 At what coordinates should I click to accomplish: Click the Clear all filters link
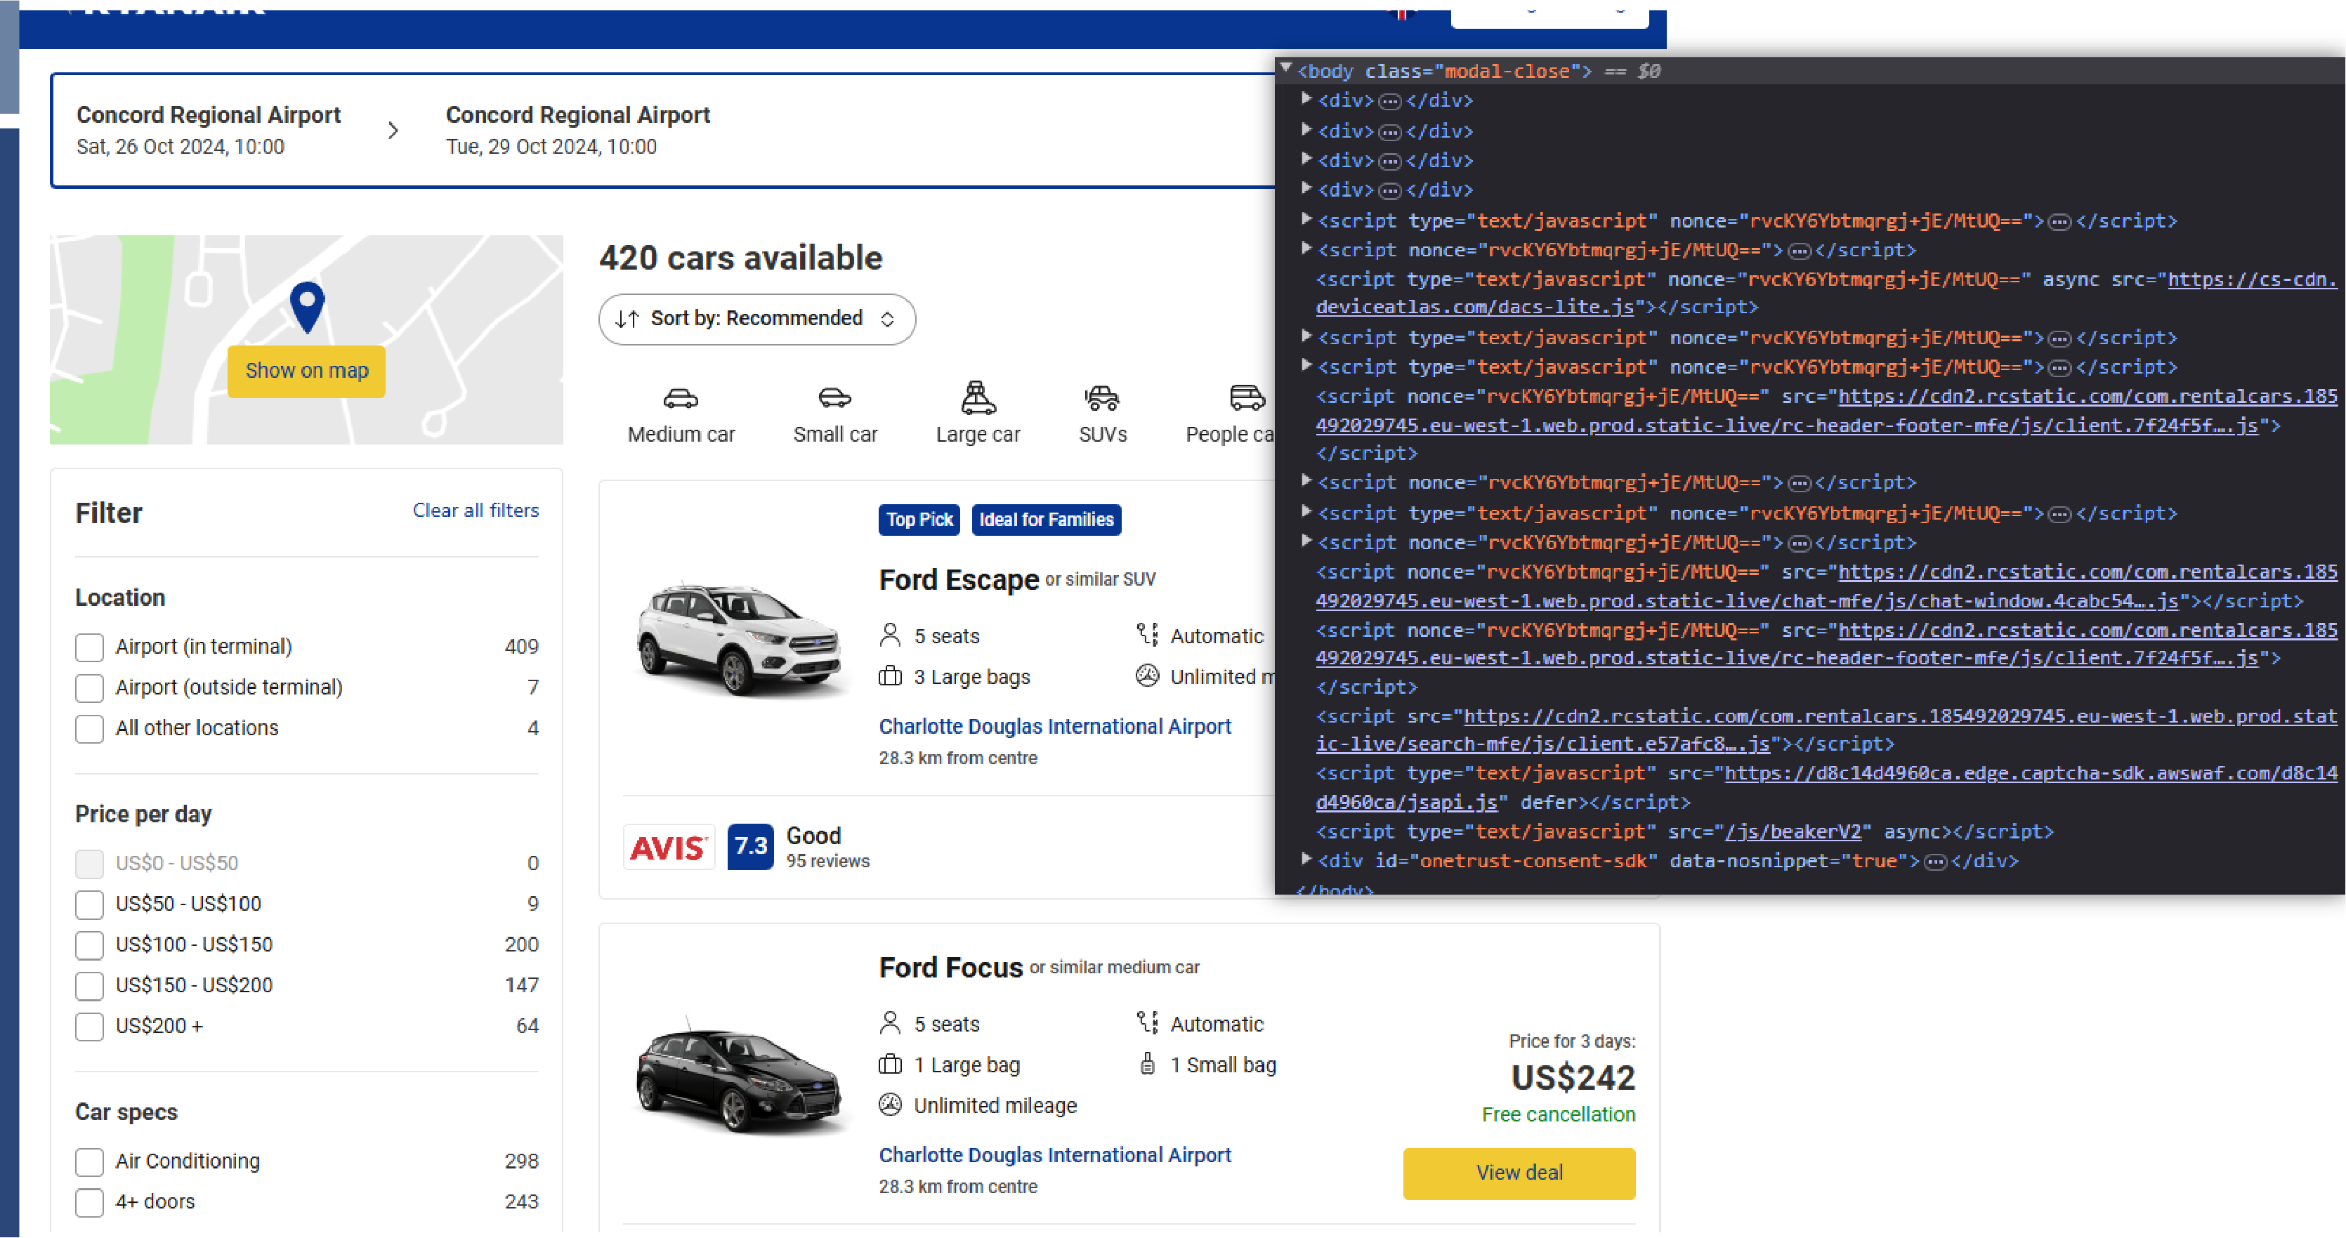click(x=476, y=510)
